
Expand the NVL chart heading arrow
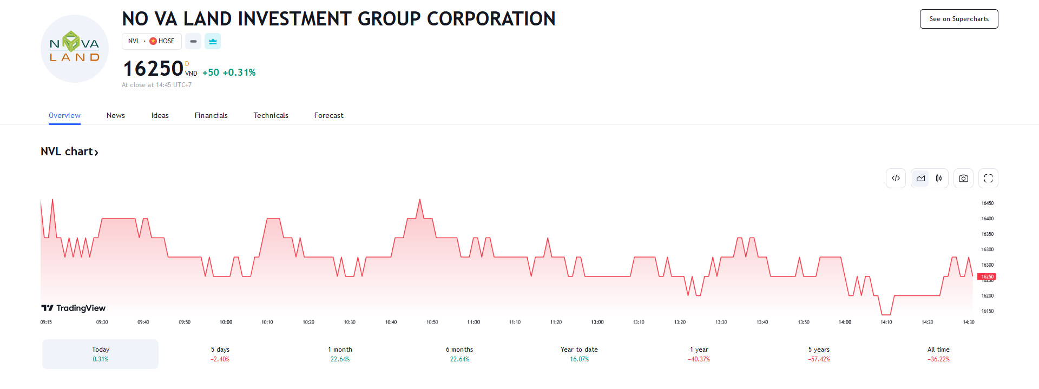click(96, 153)
